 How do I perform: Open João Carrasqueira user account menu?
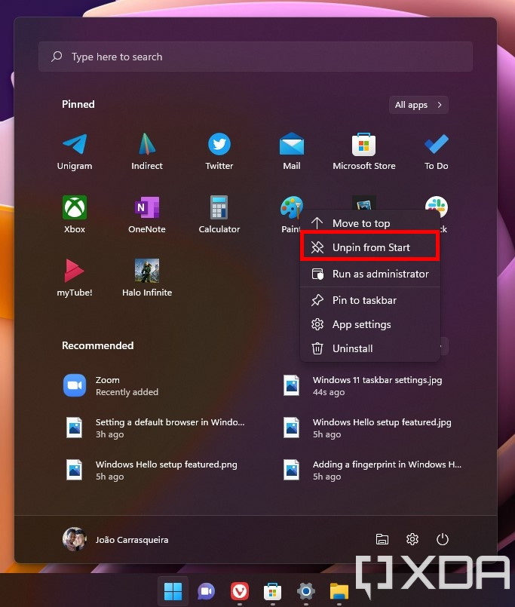click(x=115, y=539)
